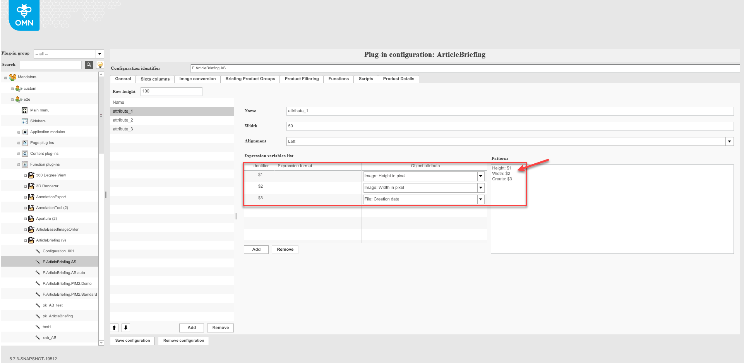Expand the Page plug-ins node
Screen dimensions: 744x363
[19, 143]
